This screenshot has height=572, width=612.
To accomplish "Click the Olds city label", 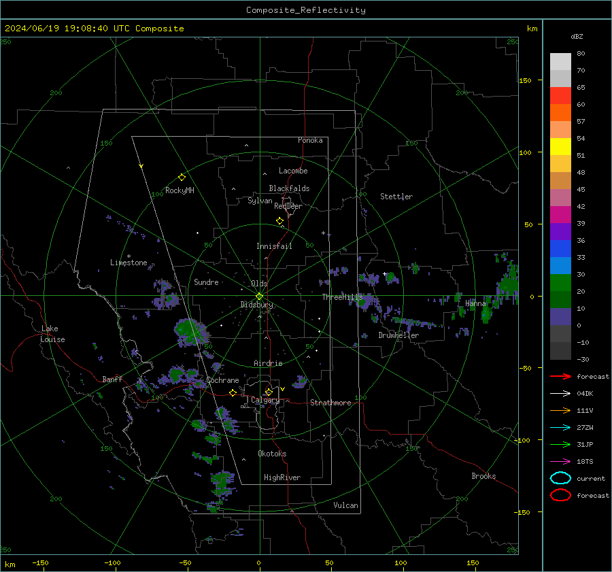I will (x=259, y=284).
